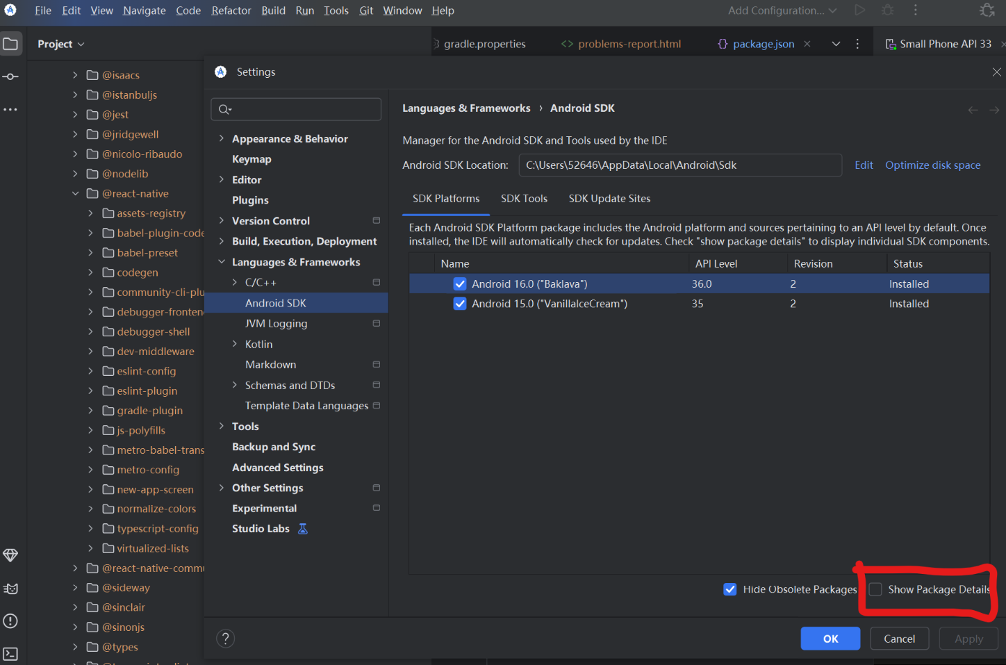Expand Appearance & Behavior settings category
The height and width of the screenshot is (665, 1006).
[222, 138]
